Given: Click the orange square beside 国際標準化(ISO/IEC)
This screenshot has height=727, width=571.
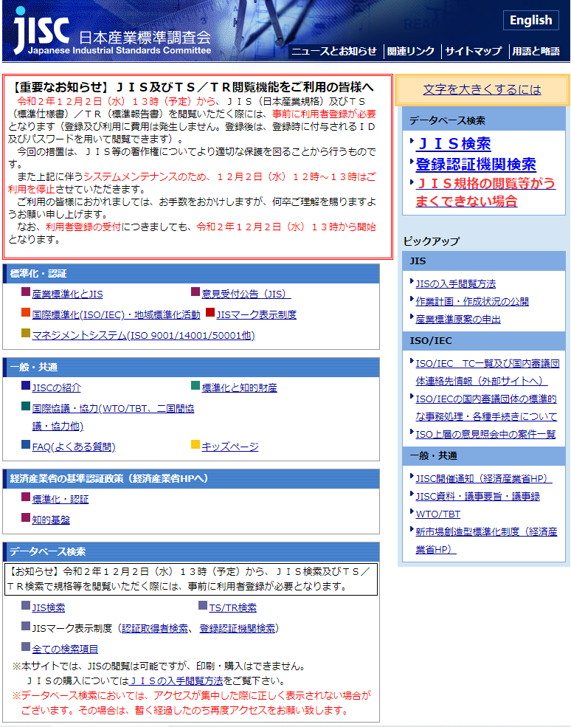Looking at the screenshot, I should tap(26, 312).
